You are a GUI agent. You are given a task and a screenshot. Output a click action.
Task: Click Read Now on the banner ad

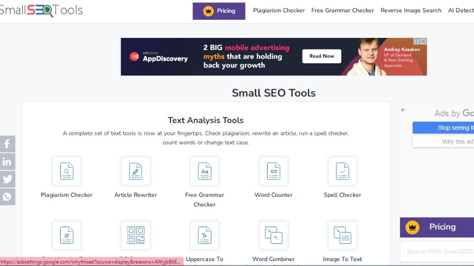pos(321,56)
